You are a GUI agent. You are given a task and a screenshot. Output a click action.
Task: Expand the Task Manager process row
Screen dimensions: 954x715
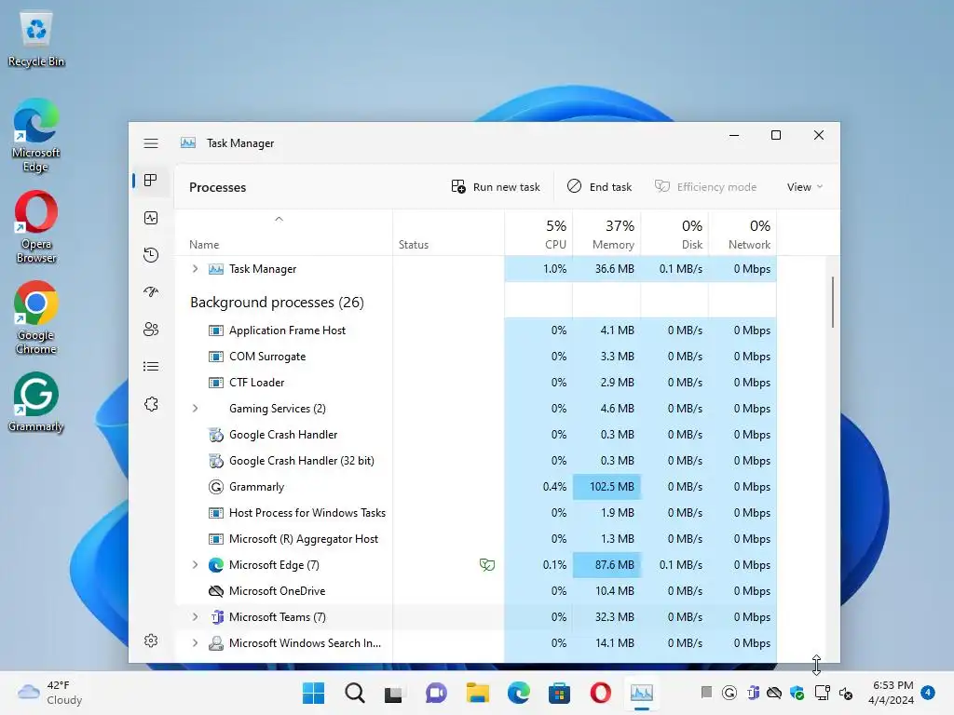pyautogui.click(x=195, y=269)
